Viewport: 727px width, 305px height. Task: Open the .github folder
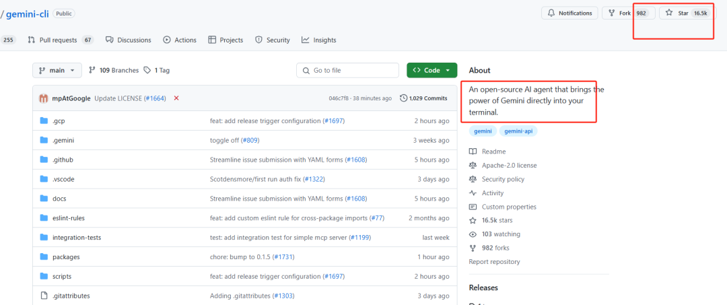[63, 160]
